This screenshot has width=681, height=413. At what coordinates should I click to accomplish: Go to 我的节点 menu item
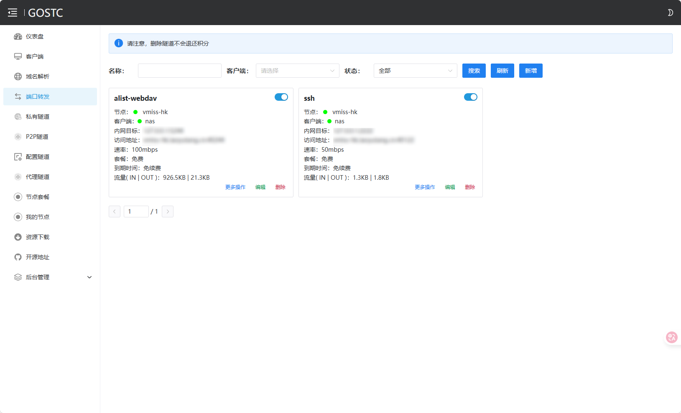click(50, 217)
